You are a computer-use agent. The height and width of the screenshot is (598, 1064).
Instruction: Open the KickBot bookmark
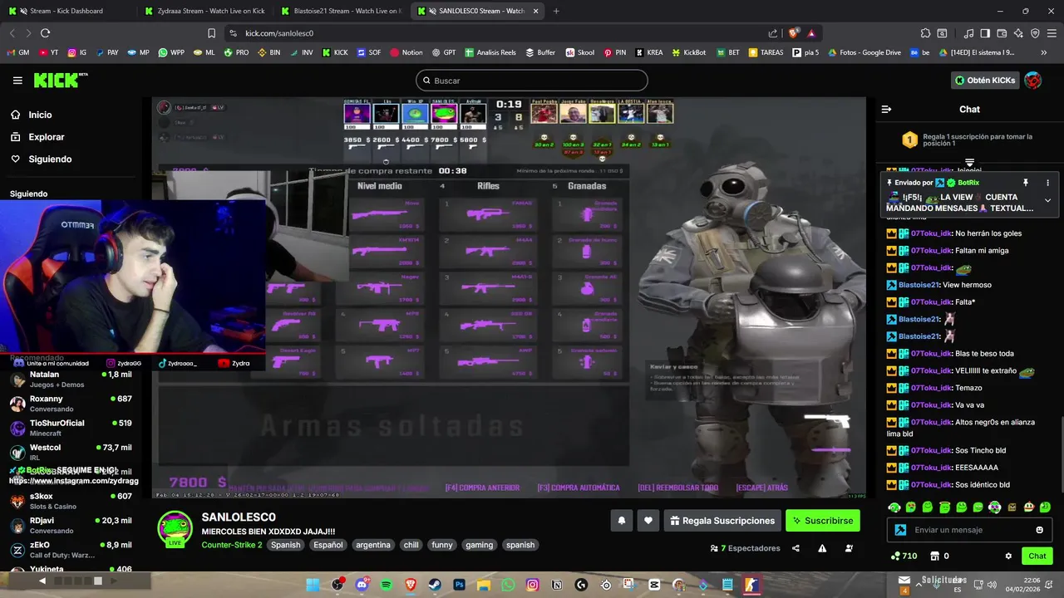(688, 52)
